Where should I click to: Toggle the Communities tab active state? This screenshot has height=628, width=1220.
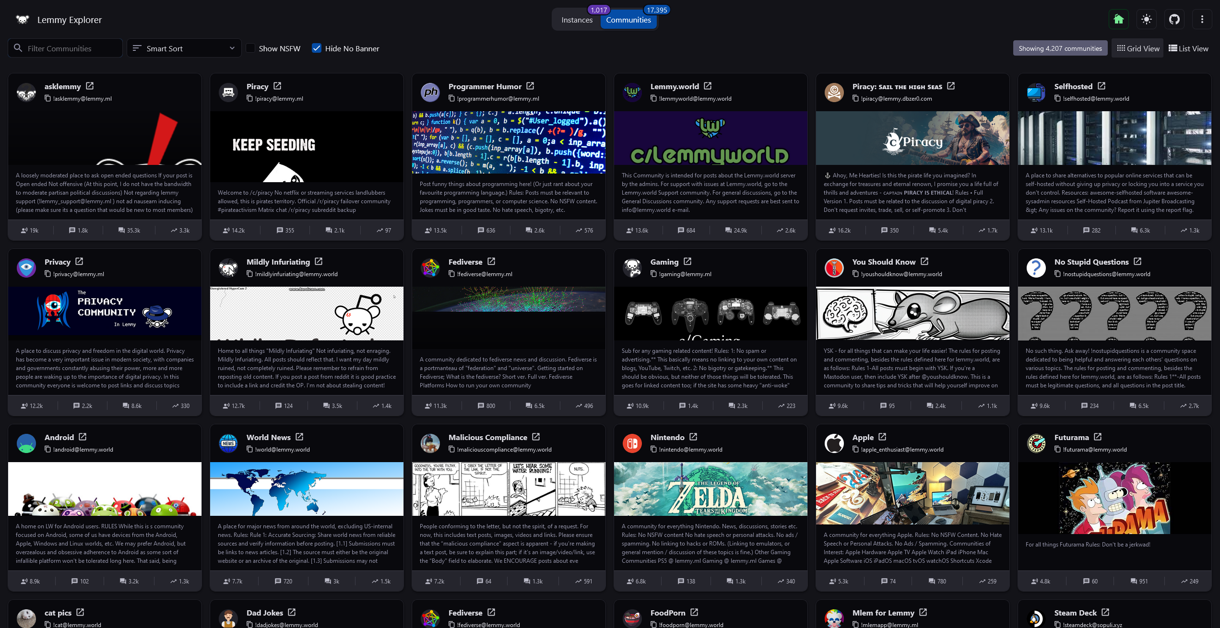628,19
